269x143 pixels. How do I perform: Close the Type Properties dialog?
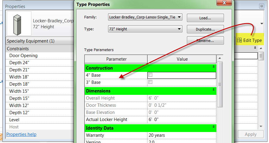(x=224, y=3)
